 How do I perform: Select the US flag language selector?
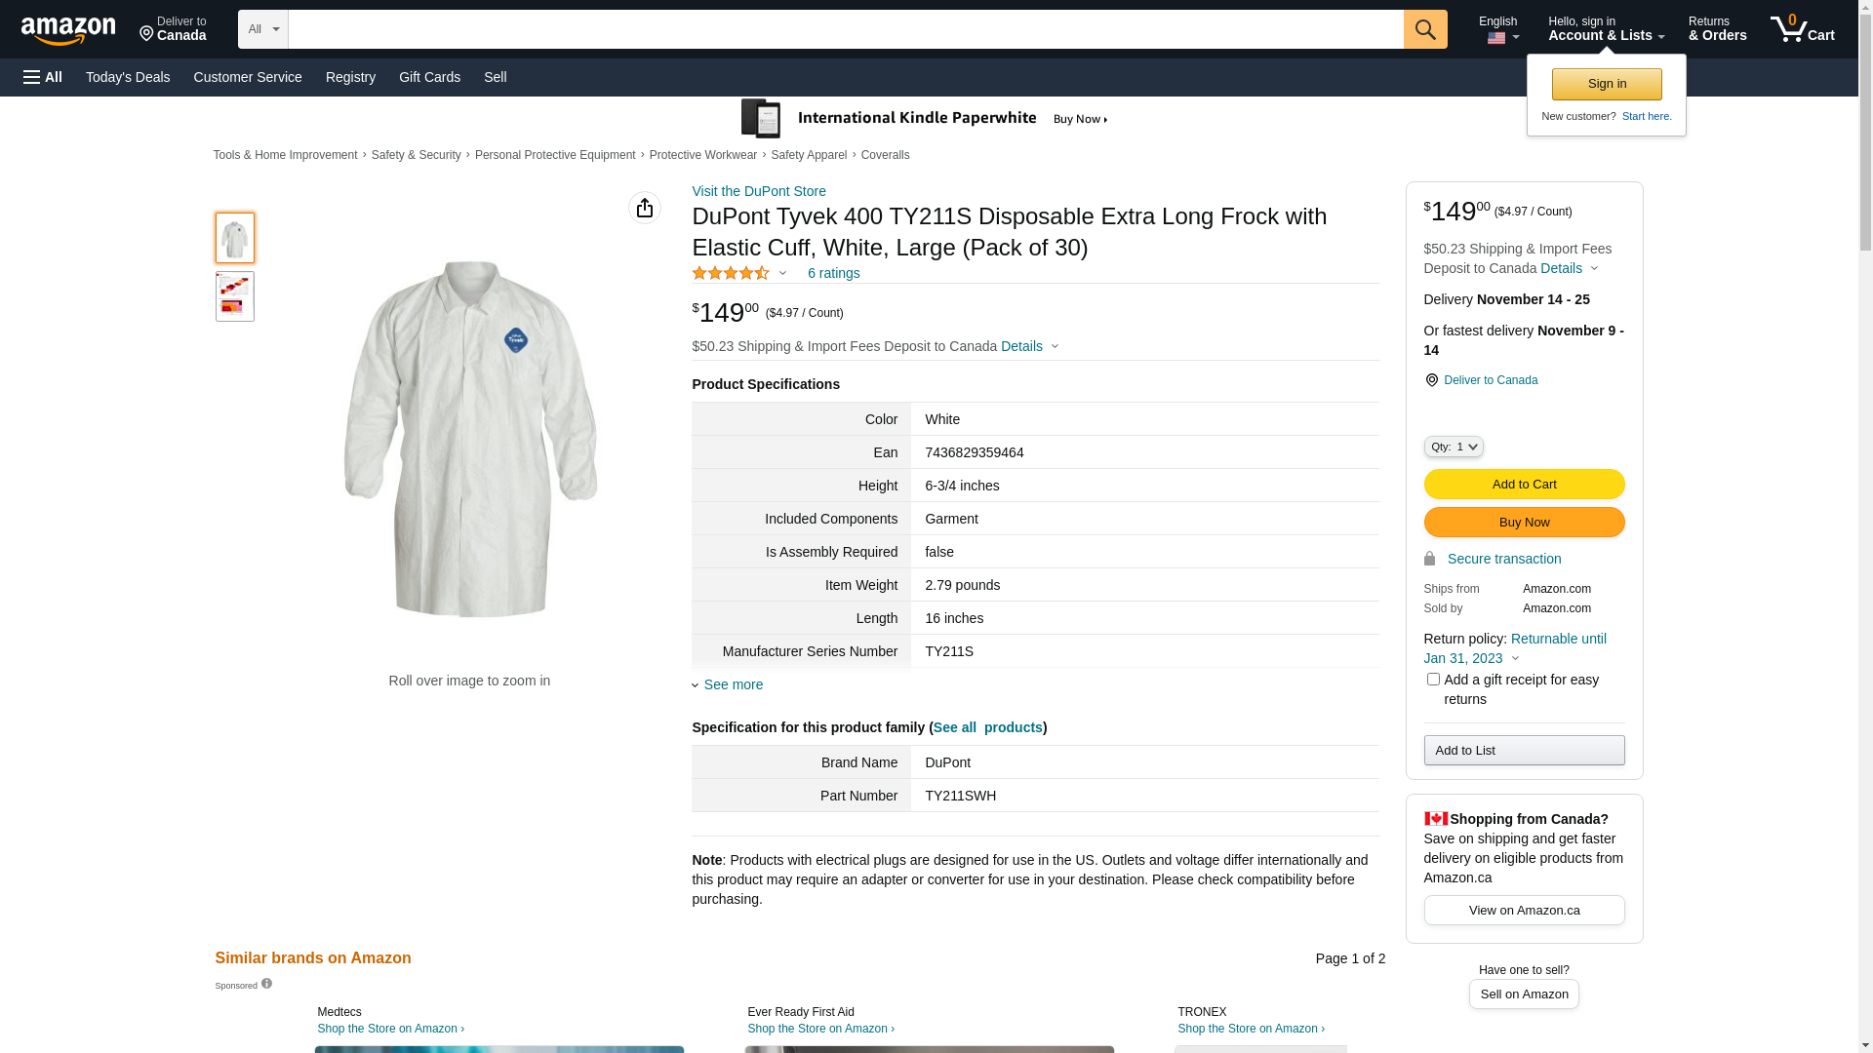pyautogui.click(x=1497, y=38)
